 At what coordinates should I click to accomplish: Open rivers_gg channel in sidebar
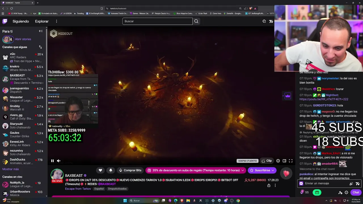(23, 117)
